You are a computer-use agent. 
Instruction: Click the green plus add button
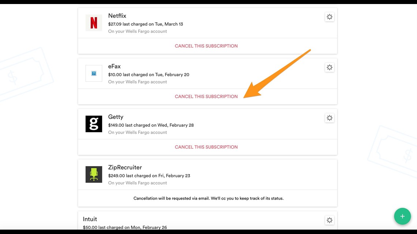click(x=402, y=216)
